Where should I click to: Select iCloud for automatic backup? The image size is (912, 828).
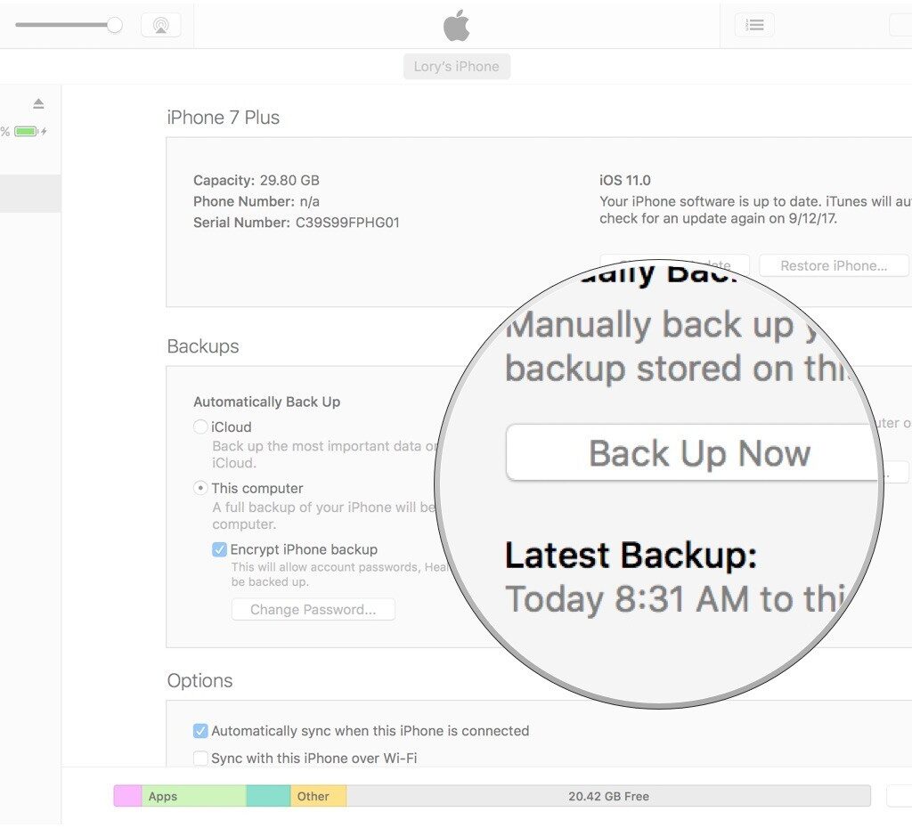pos(201,427)
